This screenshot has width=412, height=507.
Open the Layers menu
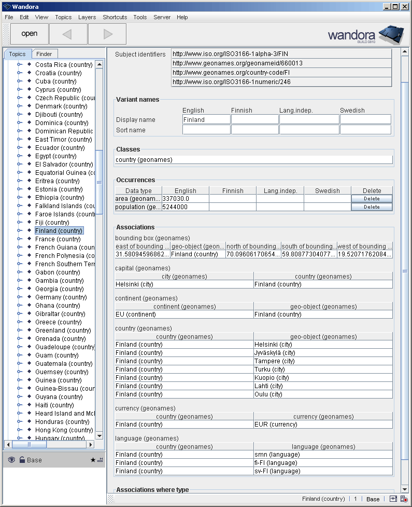pyautogui.click(x=87, y=17)
